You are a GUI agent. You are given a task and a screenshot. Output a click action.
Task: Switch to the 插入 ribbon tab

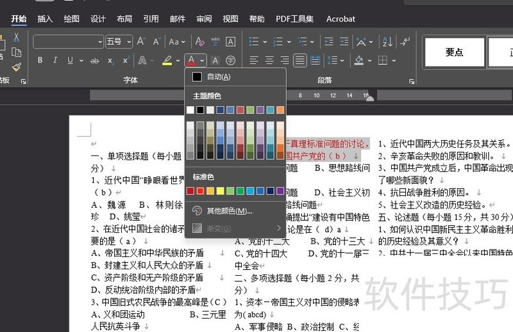[45, 19]
